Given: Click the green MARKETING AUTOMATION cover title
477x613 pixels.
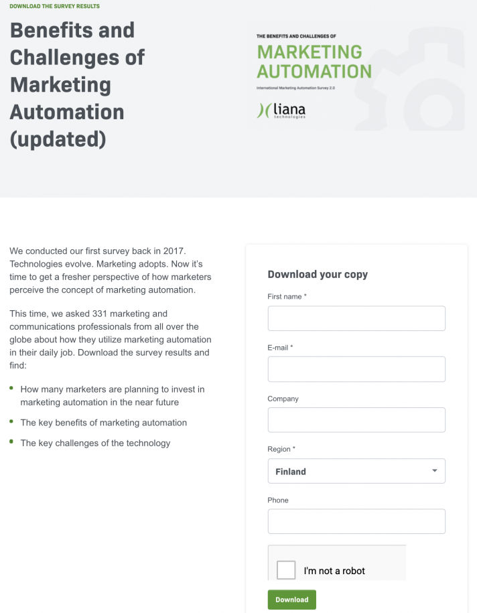Looking at the screenshot, I should point(314,62).
